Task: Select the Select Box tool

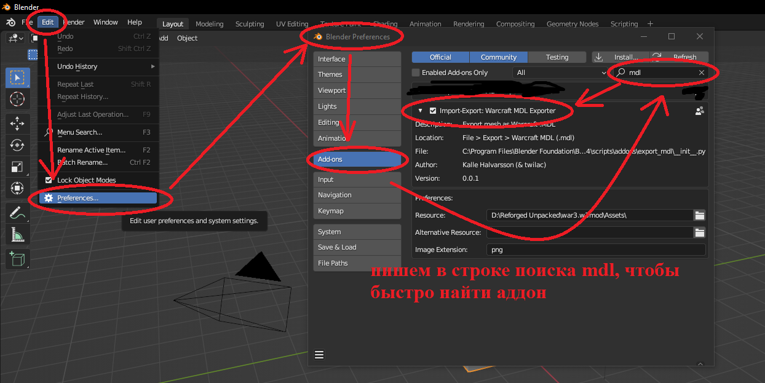Action: (x=17, y=77)
